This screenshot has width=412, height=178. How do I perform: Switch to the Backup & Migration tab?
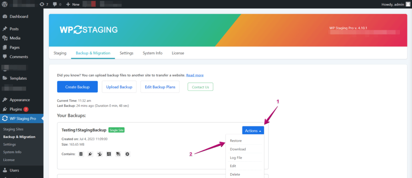tap(93, 53)
